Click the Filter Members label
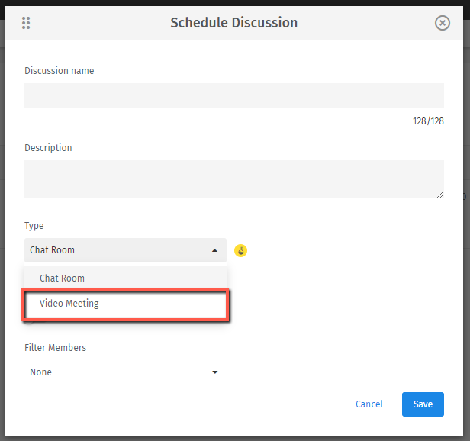This screenshot has width=470, height=441. (x=56, y=348)
